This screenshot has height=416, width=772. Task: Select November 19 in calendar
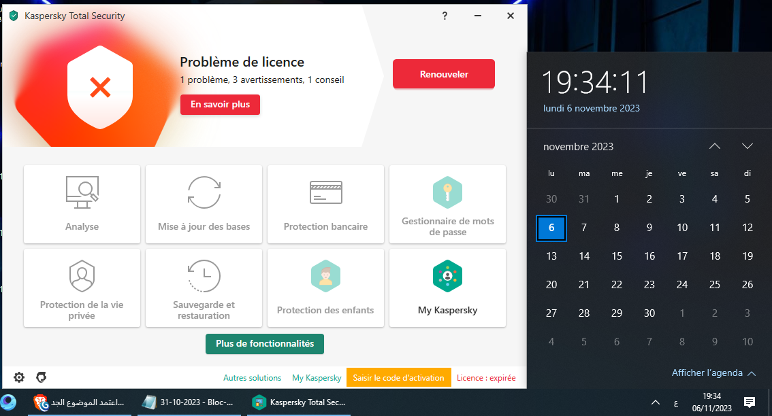pyautogui.click(x=747, y=256)
